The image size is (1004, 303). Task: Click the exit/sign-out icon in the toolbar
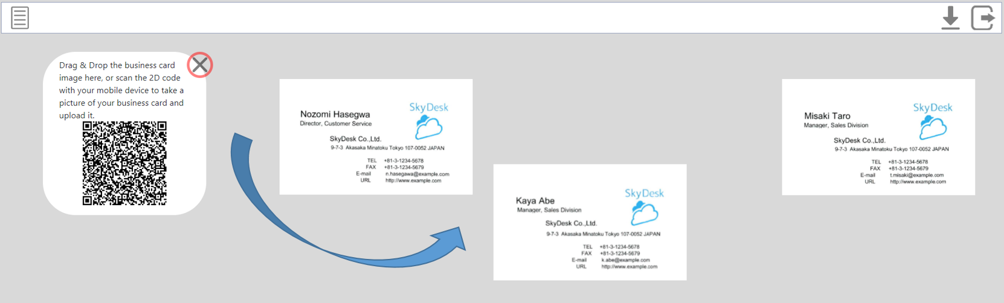point(982,18)
